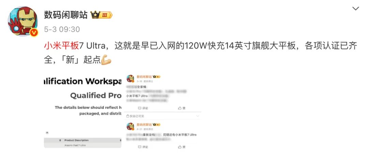This screenshot has height=154, width=368.
Task: Click the flexed bicep emoji in the post text
Action: click(106, 61)
